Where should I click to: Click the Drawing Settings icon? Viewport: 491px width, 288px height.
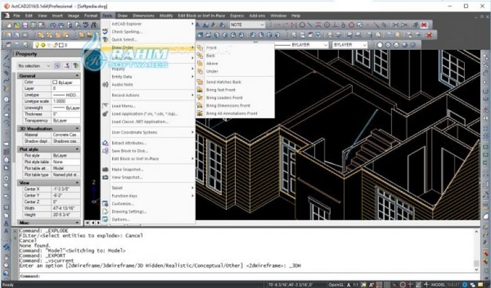click(x=105, y=211)
